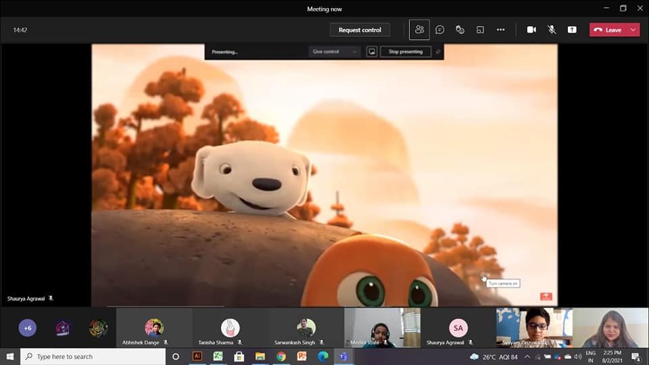Screen dimensions: 649x365
Task: Open weather widget showing 26°C
Action: click(494, 357)
